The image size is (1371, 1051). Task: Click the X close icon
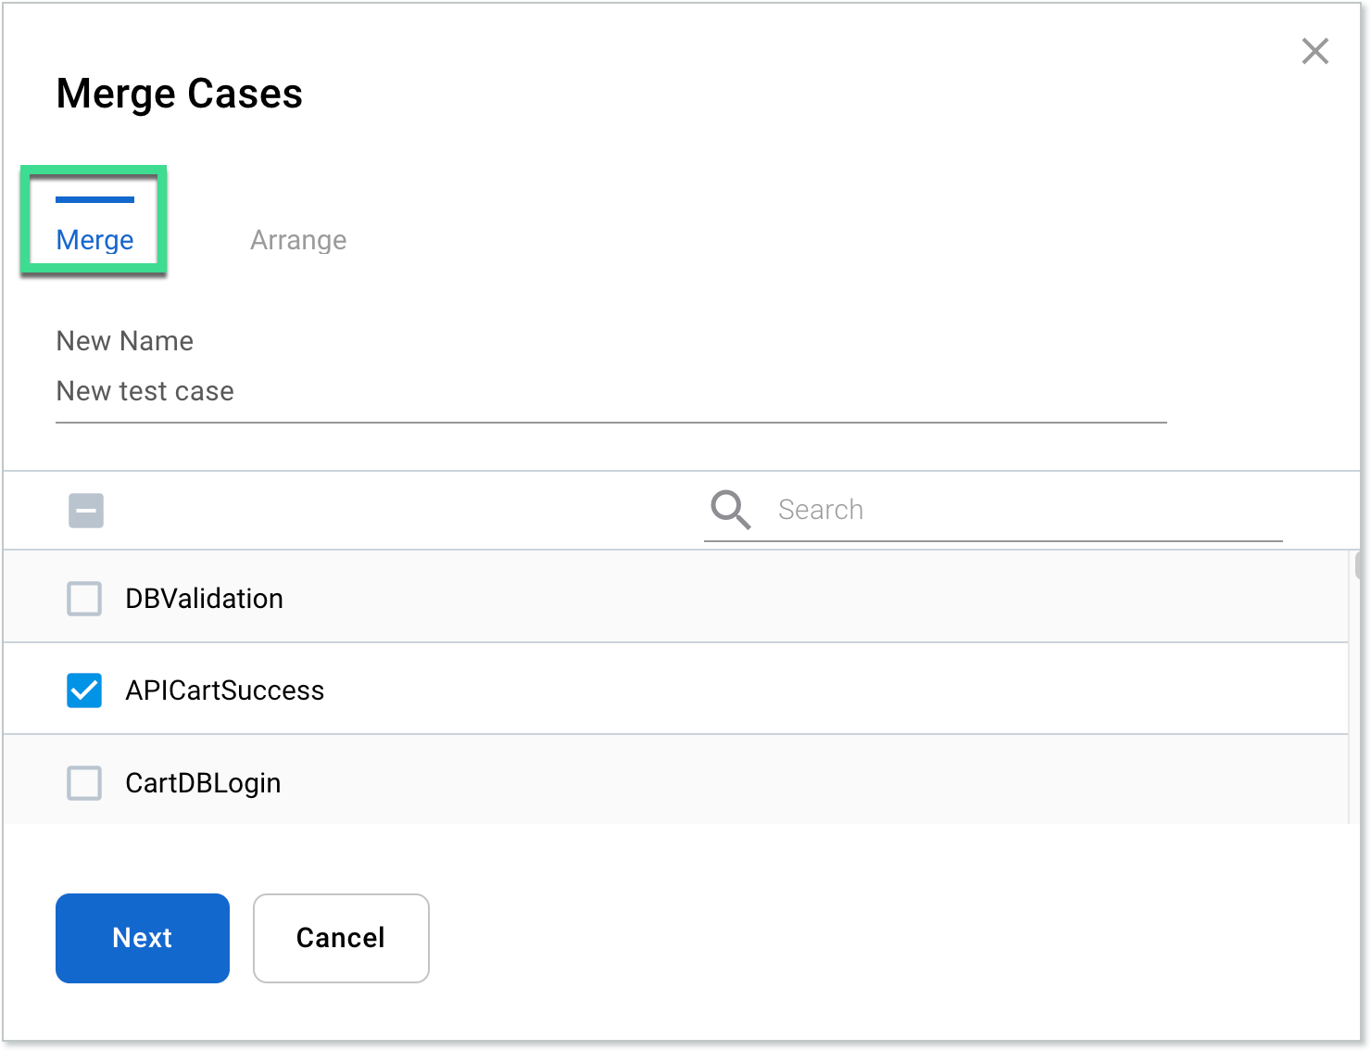(x=1315, y=52)
